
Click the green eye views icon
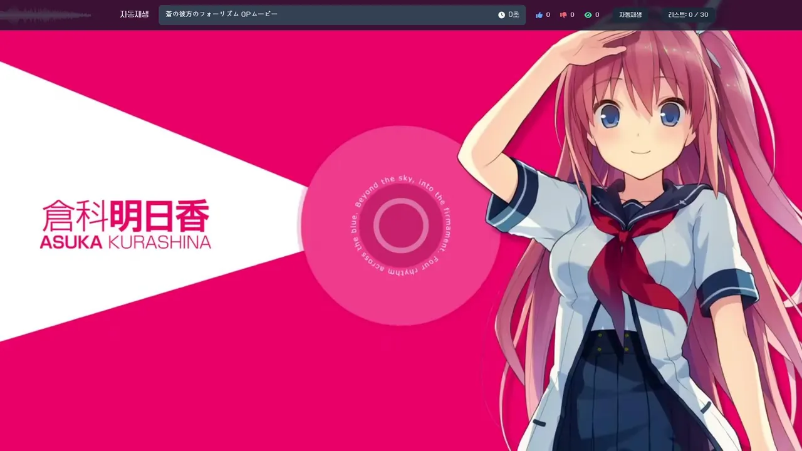point(588,15)
